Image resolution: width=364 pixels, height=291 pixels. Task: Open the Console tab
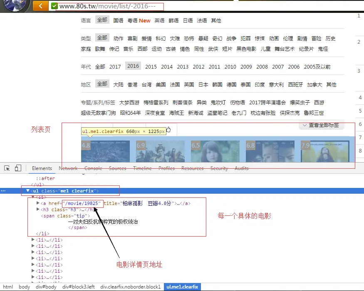[x=93, y=168]
